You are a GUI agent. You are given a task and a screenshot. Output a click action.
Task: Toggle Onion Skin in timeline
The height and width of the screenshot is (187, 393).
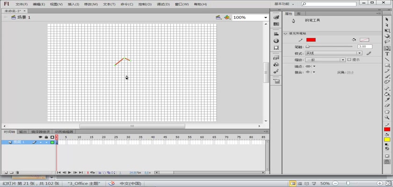pos(100,173)
